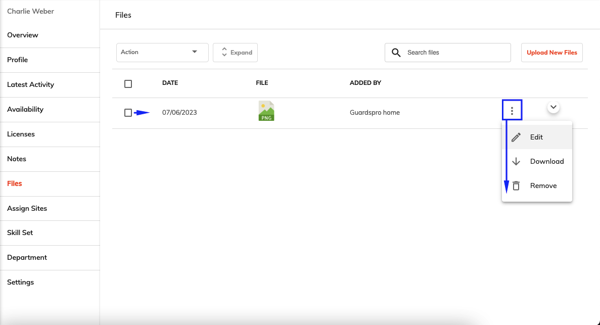Image resolution: width=600 pixels, height=325 pixels.
Task: Tick the checkbox for the 07/06/2023 file
Action: (x=128, y=113)
